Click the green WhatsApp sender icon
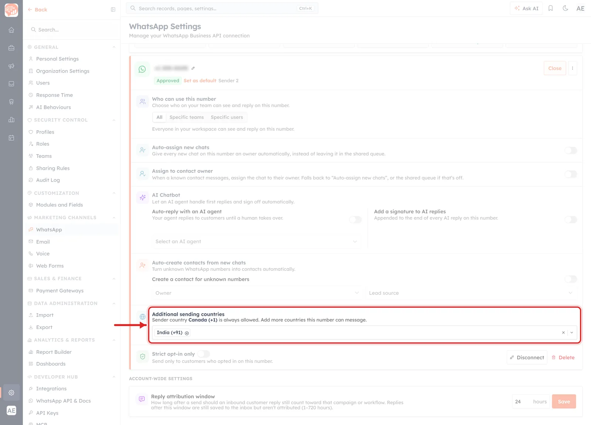Screen dimensions: 591x425 tap(142, 69)
